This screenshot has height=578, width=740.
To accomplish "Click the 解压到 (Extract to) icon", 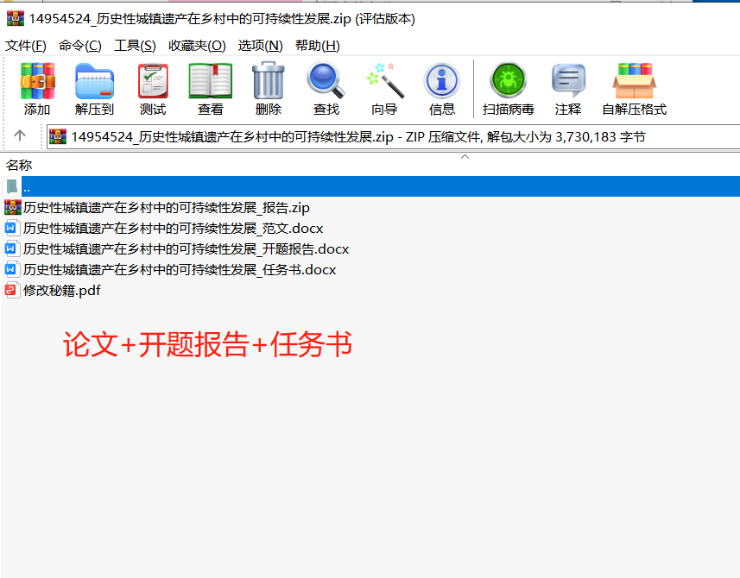I will click(x=94, y=81).
